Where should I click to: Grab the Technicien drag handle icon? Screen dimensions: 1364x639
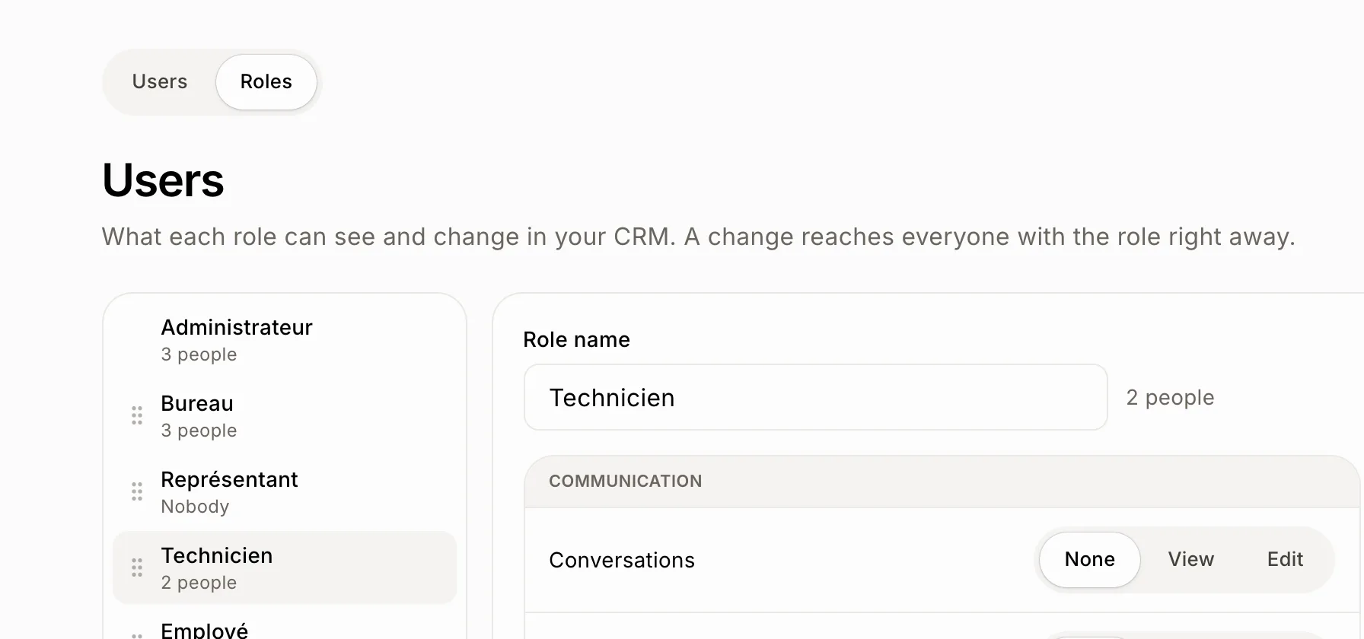tap(137, 567)
